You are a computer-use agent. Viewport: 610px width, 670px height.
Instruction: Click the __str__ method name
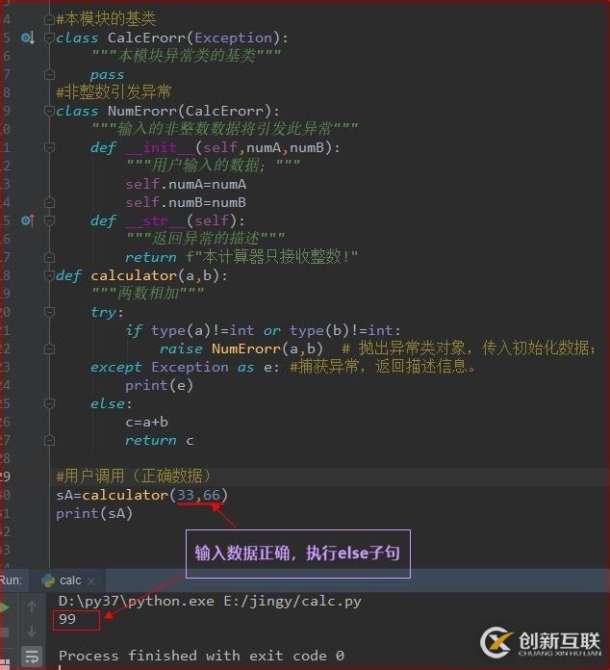pyautogui.click(x=156, y=220)
